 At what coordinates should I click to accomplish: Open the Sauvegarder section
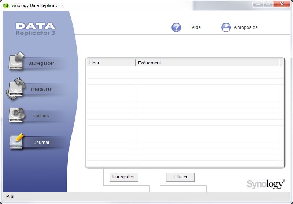pyautogui.click(x=41, y=63)
